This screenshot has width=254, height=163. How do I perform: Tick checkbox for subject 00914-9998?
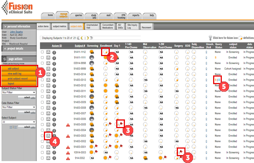click(42, 63)
